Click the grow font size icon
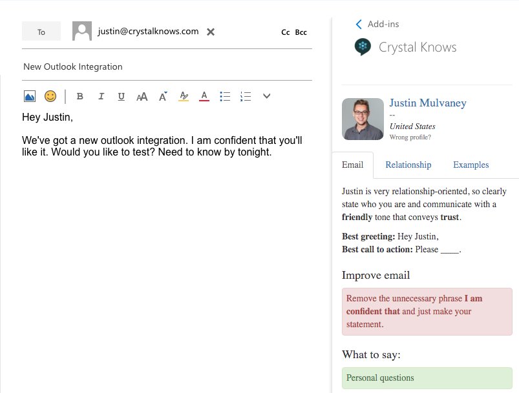The height and width of the screenshot is (393, 519). [163, 97]
